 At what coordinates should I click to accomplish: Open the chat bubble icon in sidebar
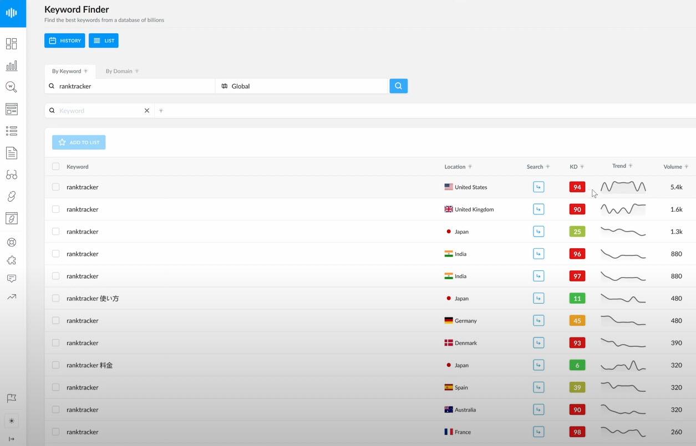[12, 279]
